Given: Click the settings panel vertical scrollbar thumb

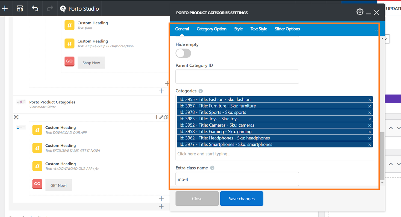Looking at the screenshot, I should coord(382,155).
